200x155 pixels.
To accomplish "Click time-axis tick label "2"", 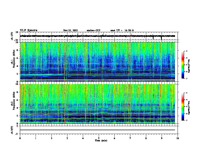I will coord(52,138).
